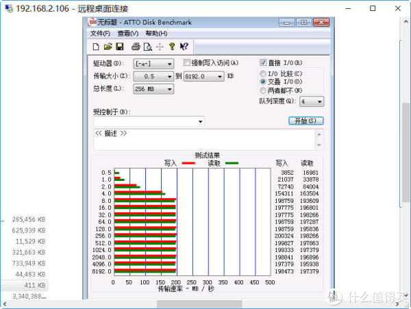411x309 pixels.
Task: Click the New document toolbar icon
Action: click(96, 47)
